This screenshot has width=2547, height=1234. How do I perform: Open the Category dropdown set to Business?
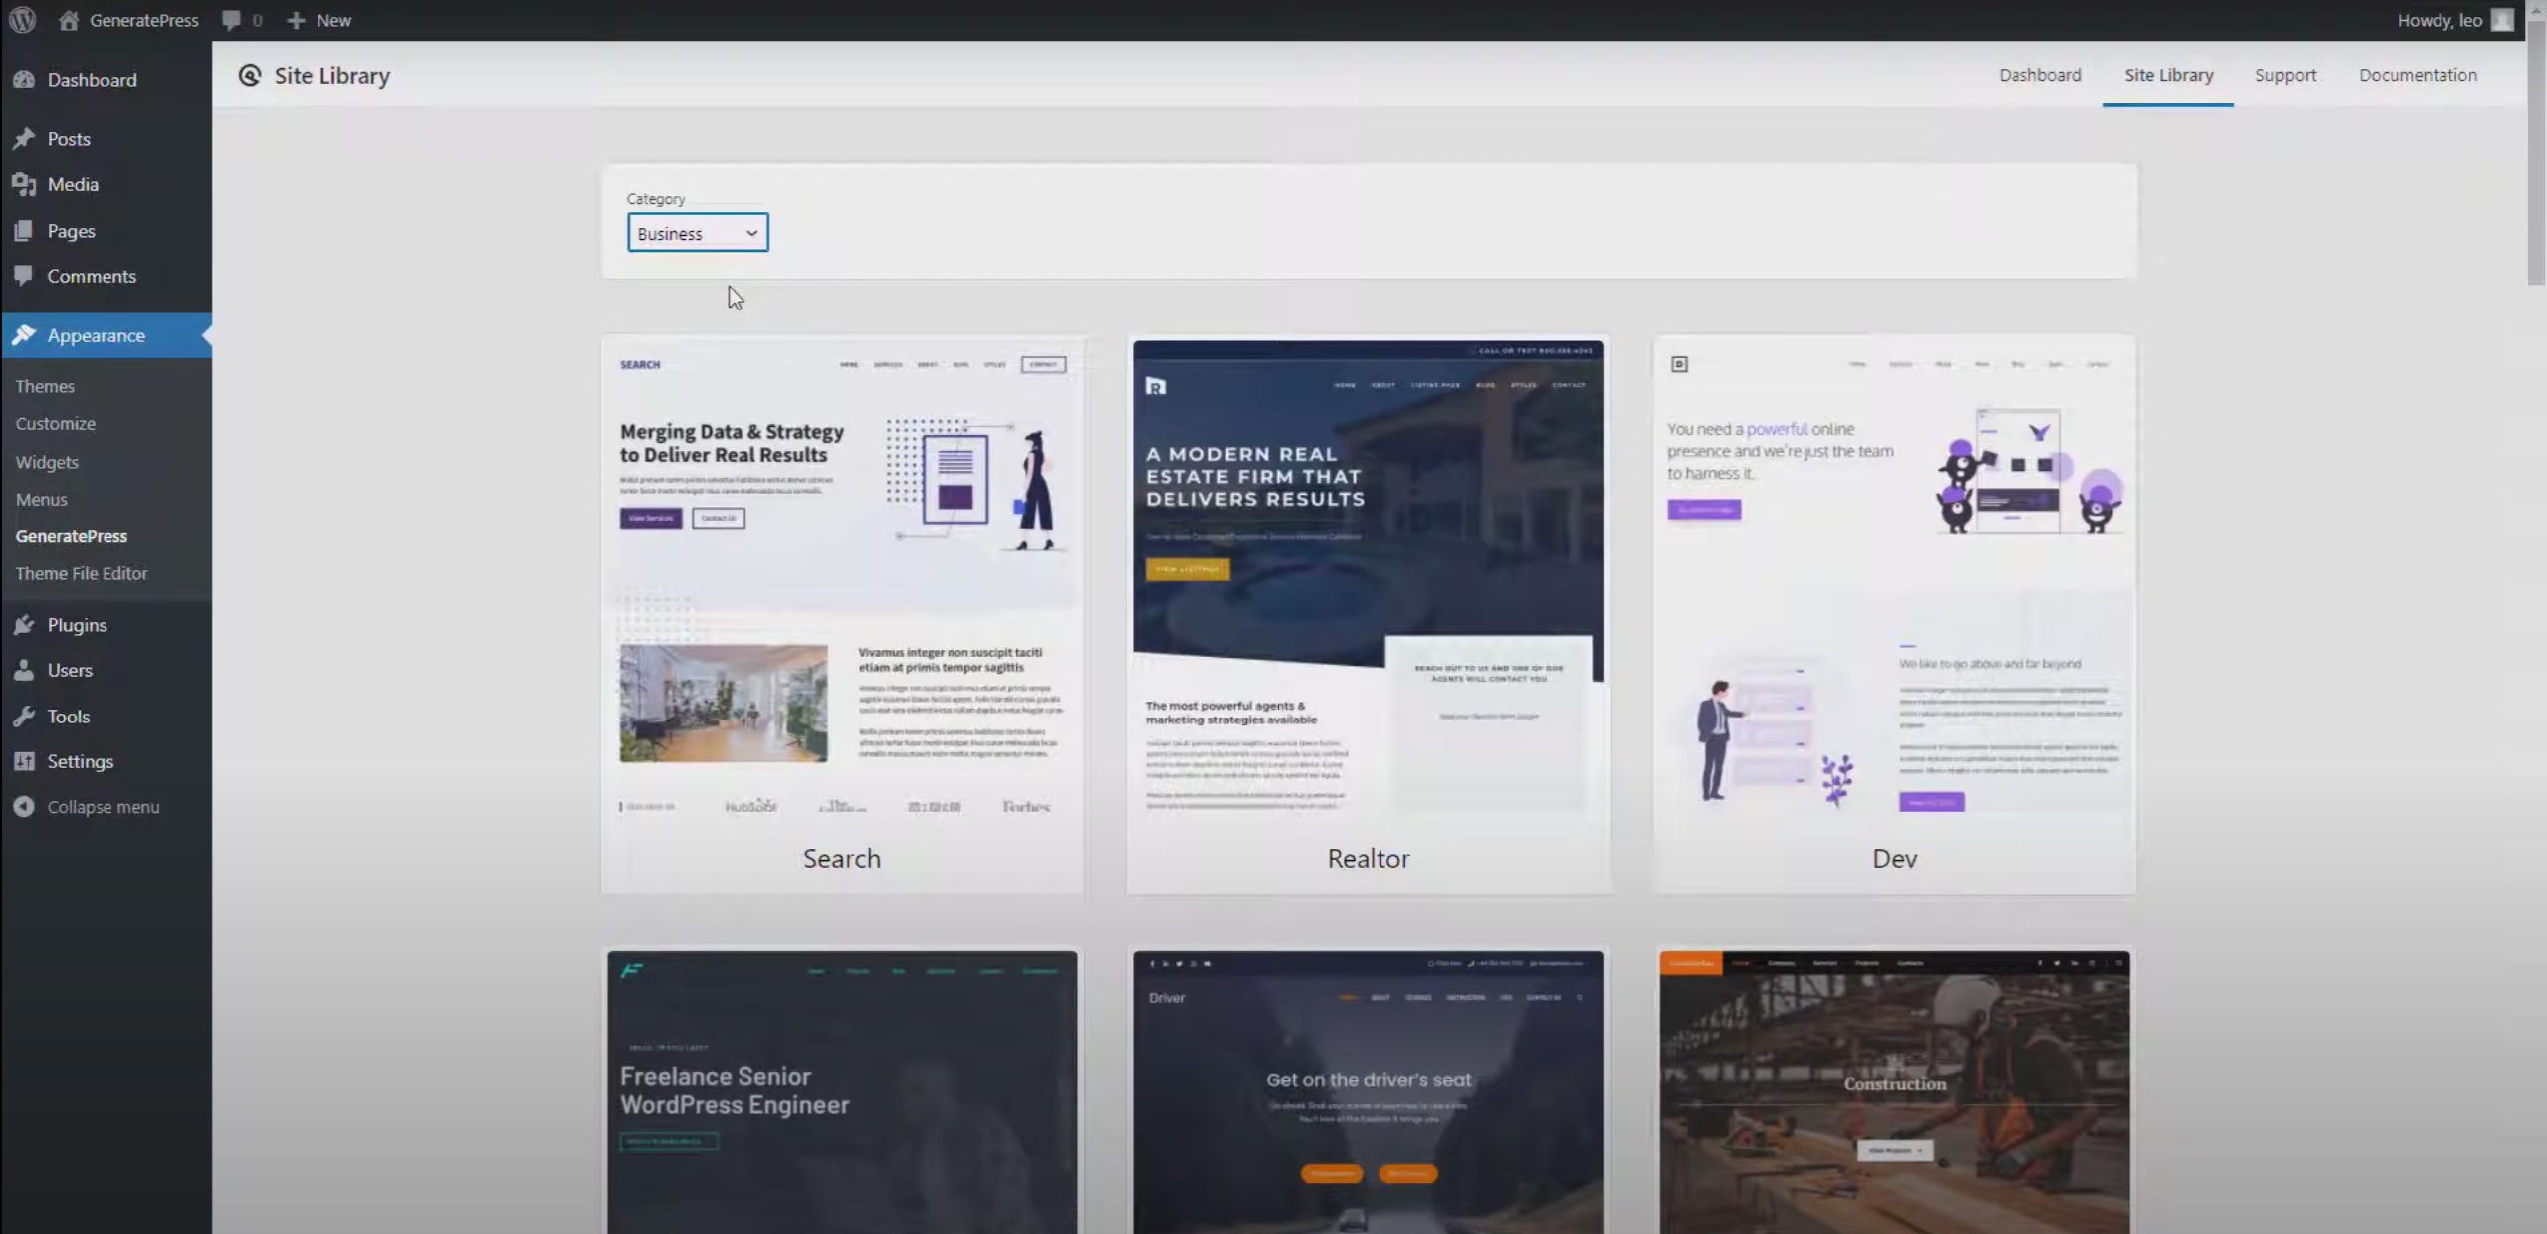point(697,233)
